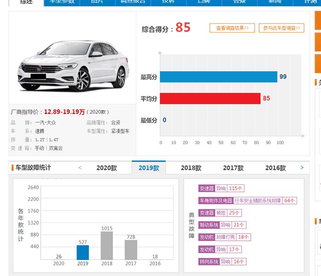Click the 制动系统 异响 21个 fault tag
Viewport: 321px width, 276px height.
[x=222, y=225]
